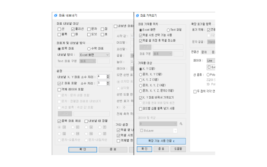Enable the 폴리선 checkbox

click(x=73, y=29)
